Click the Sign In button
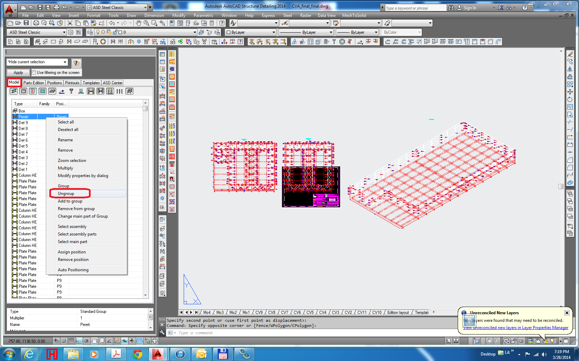 [467, 8]
